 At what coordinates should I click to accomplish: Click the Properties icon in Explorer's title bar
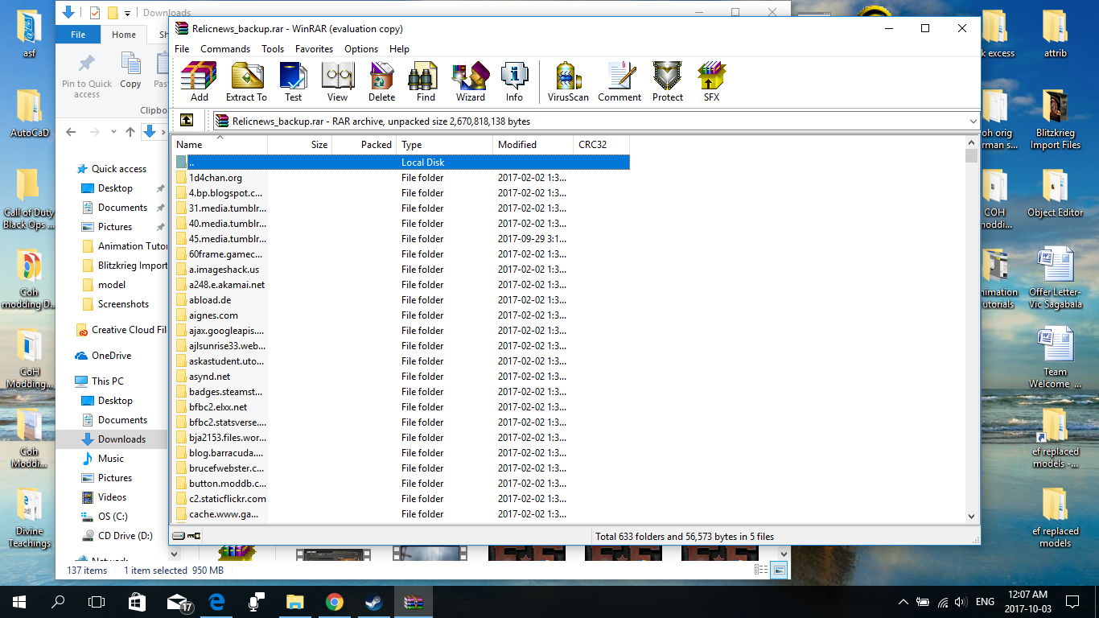pyautogui.click(x=95, y=13)
